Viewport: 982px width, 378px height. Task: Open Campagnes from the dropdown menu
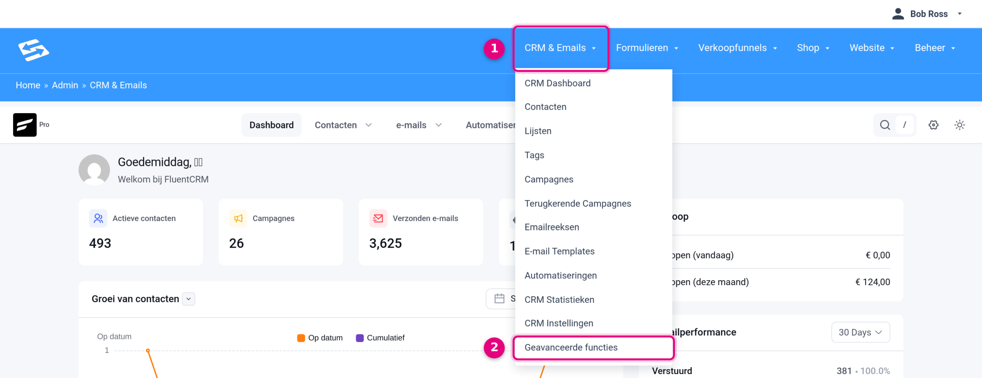[593, 179]
